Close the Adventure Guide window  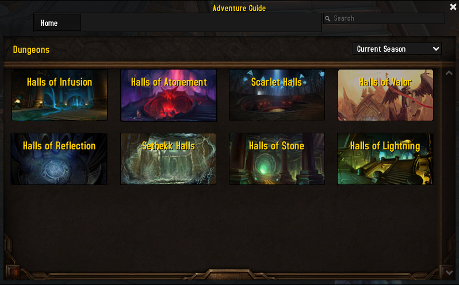[x=453, y=7]
